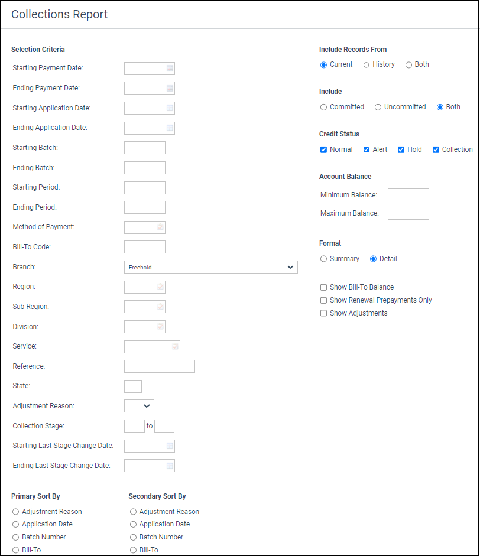Image resolution: width=480 pixels, height=556 pixels.
Task: Primary sort by Application Date
Action: 15,525
